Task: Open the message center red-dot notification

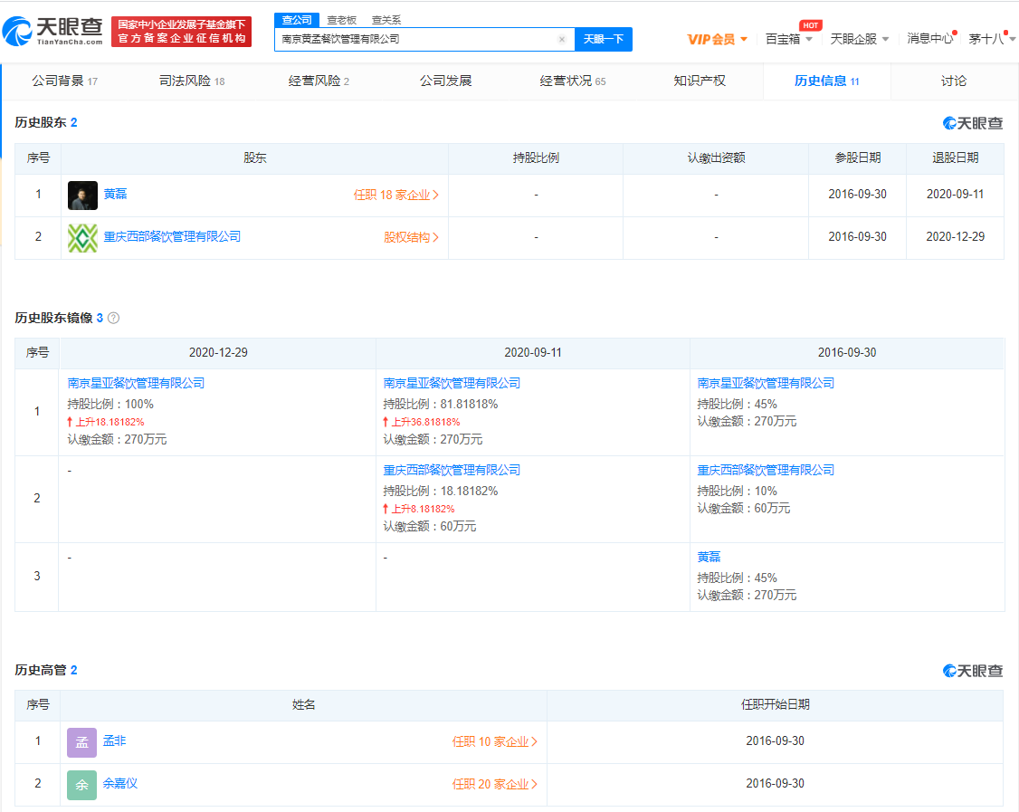Action: (x=955, y=33)
